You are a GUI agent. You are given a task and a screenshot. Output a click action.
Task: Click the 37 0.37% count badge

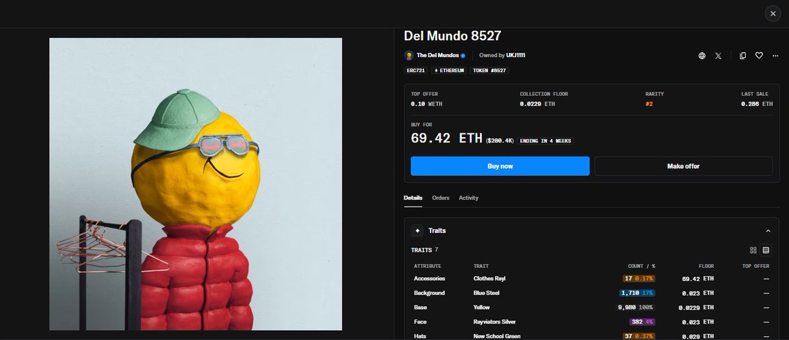639,336
